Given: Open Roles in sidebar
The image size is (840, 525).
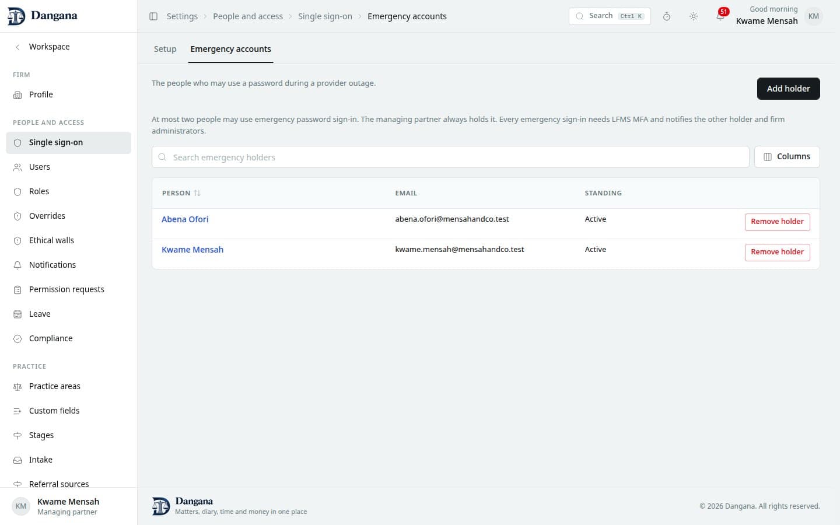Looking at the screenshot, I should 68,191.
